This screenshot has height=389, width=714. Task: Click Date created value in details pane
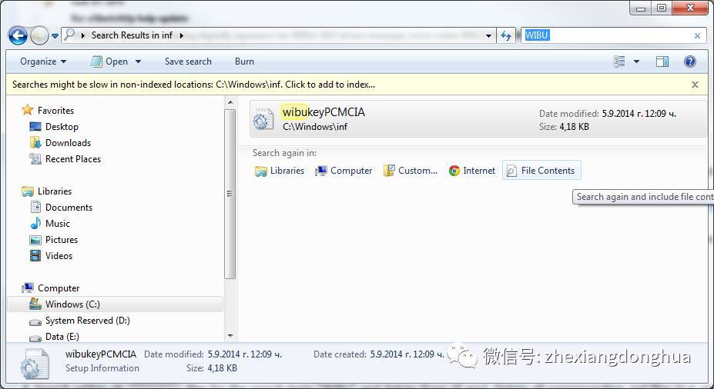(x=407, y=354)
